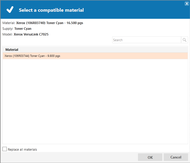The image size is (190, 163).
Task: Click the Xerox VersaLink C7025 model text
Action: (31, 34)
